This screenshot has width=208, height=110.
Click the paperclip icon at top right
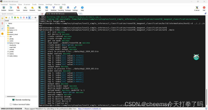point(206,13)
